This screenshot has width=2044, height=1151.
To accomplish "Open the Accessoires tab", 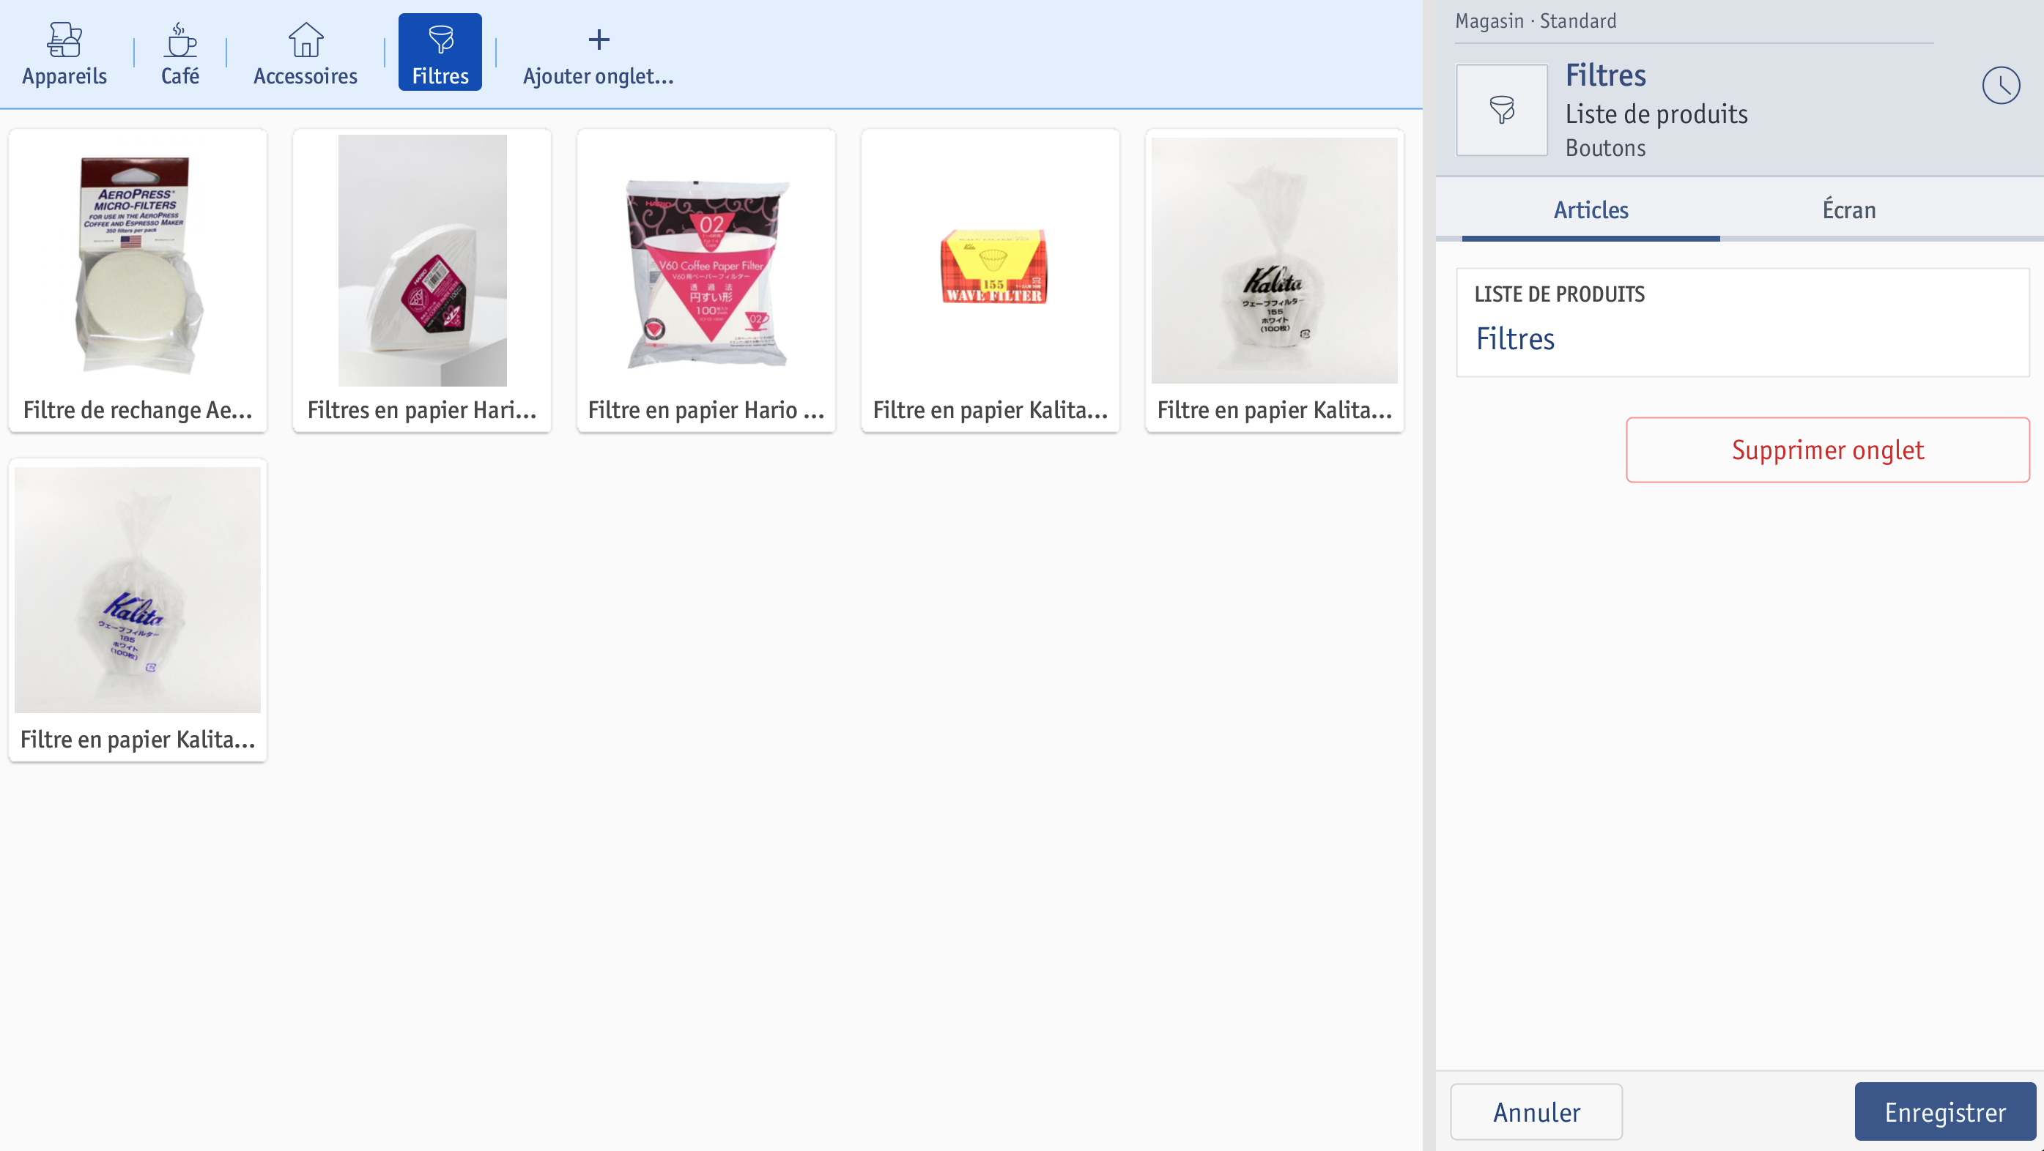I will tap(306, 53).
